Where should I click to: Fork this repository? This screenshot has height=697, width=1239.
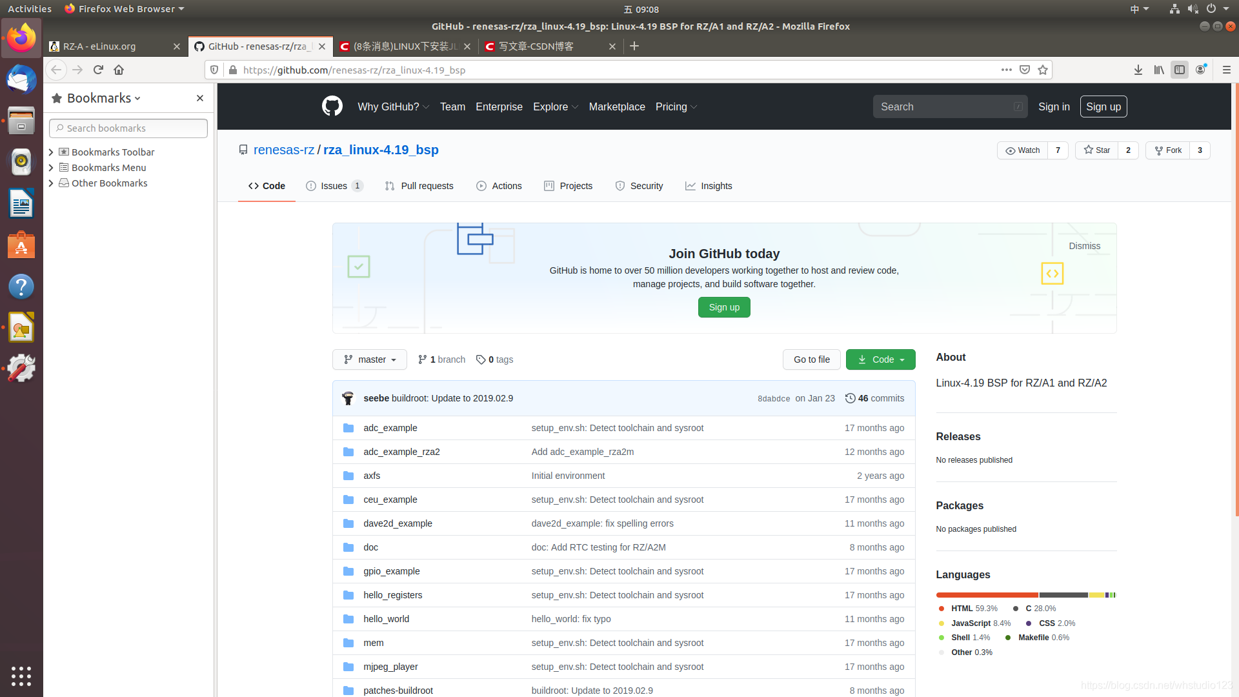(x=1168, y=150)
